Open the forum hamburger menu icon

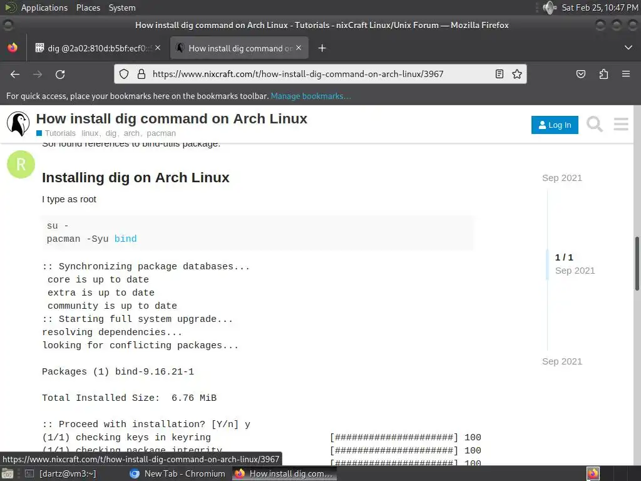pos(621,124)
